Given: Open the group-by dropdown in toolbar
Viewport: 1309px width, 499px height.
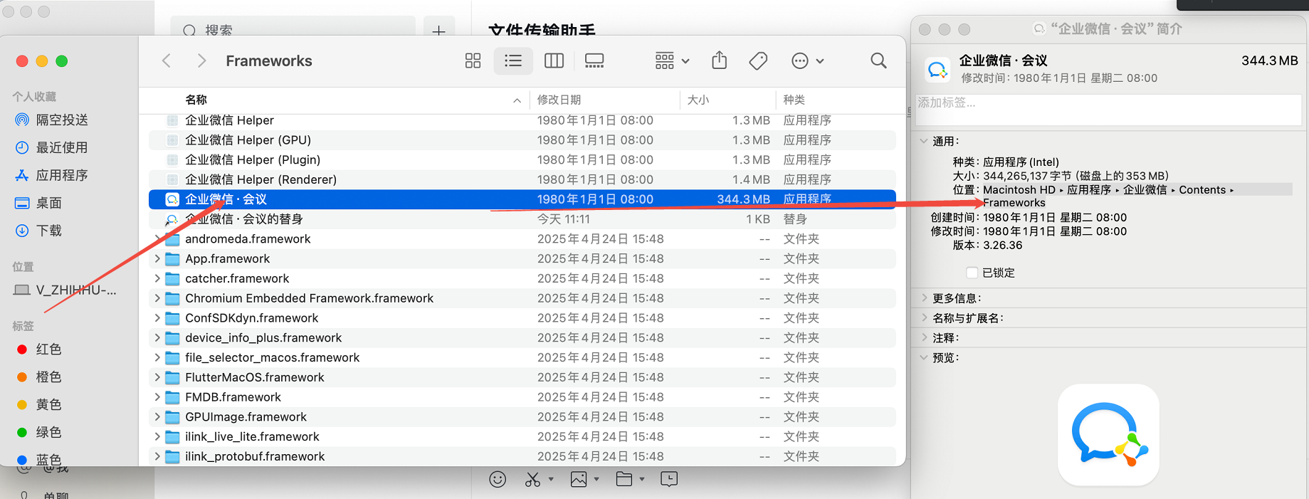Looking at the screenshot, I should pos(672,61).
